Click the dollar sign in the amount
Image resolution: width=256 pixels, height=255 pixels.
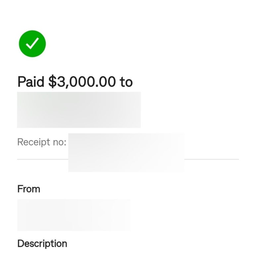pos(52,81)
